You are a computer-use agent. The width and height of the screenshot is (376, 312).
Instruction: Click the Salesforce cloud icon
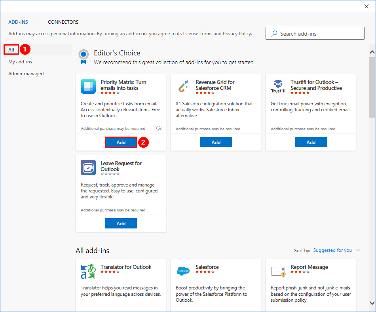click(x=183, y=271)
